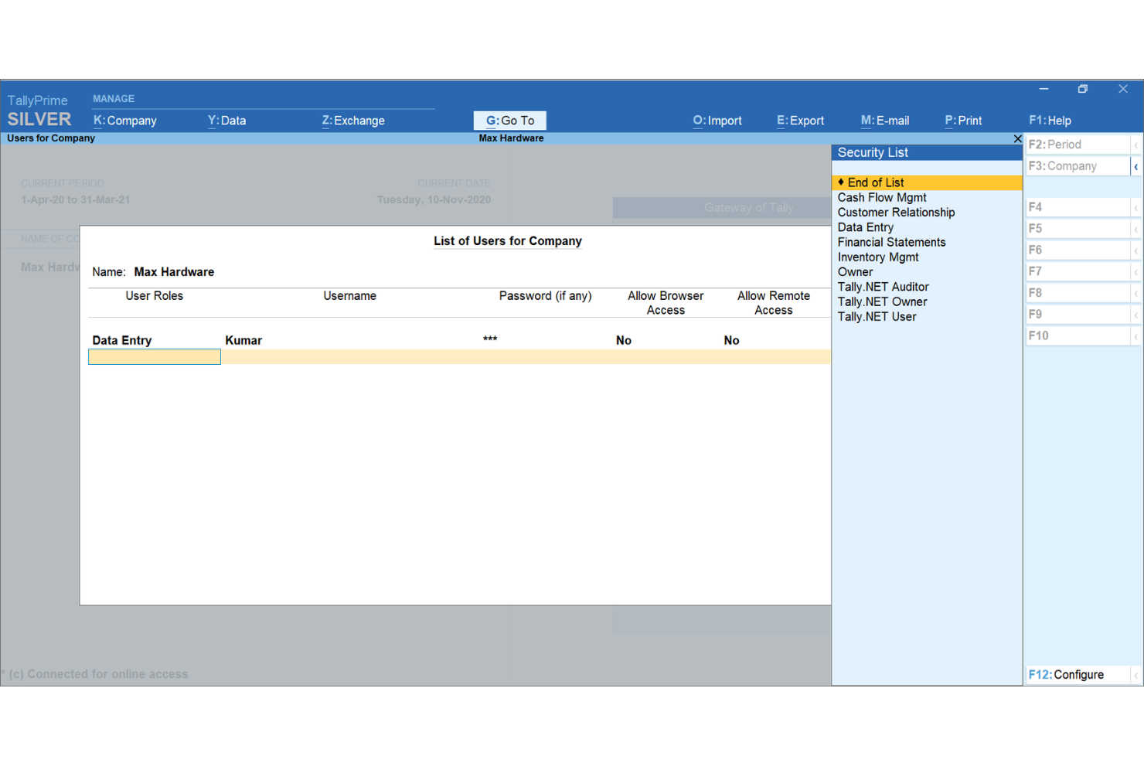The height and width of the screenshot is (763, 1144).
Task: Select Owner from the Security List
Action: pyautogui.click(x=855, y=271)
